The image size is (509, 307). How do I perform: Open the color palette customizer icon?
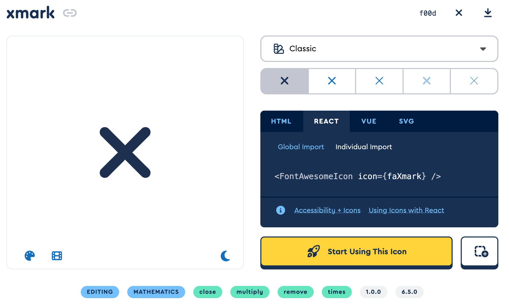(30, 255)
